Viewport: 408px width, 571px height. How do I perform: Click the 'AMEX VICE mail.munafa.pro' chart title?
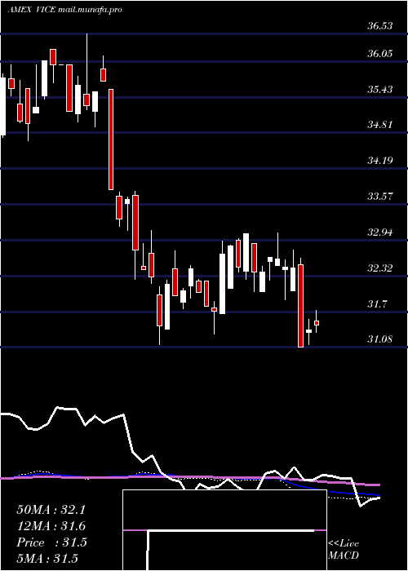[x=64, y=10]
